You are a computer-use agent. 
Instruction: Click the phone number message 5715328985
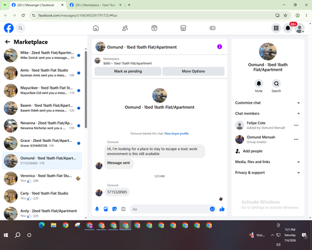click(117, 192)
